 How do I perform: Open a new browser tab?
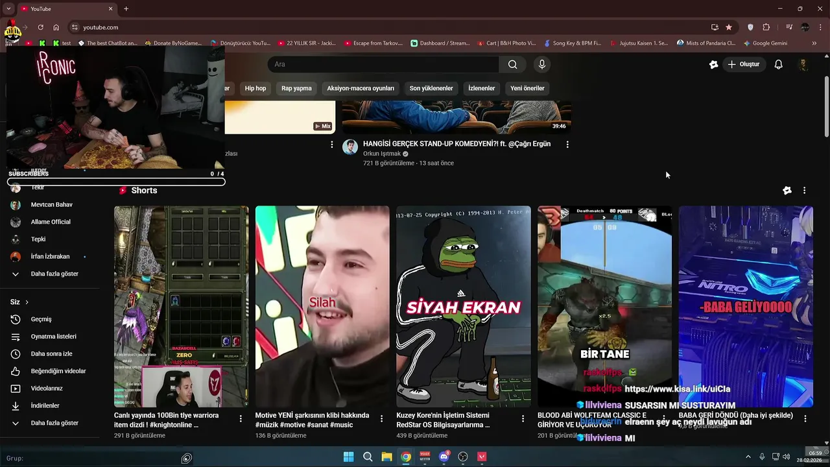pyautogui.click(x=126, y=9)
